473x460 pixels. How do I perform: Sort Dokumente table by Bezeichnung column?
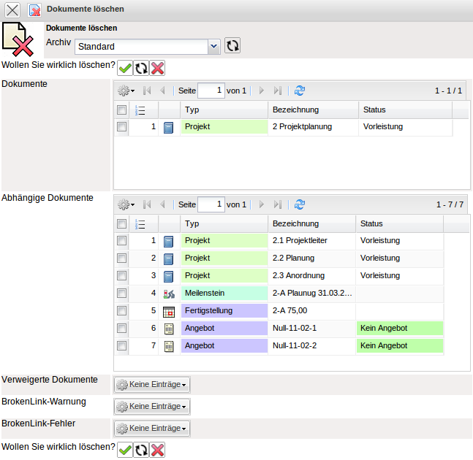point(313,110)
